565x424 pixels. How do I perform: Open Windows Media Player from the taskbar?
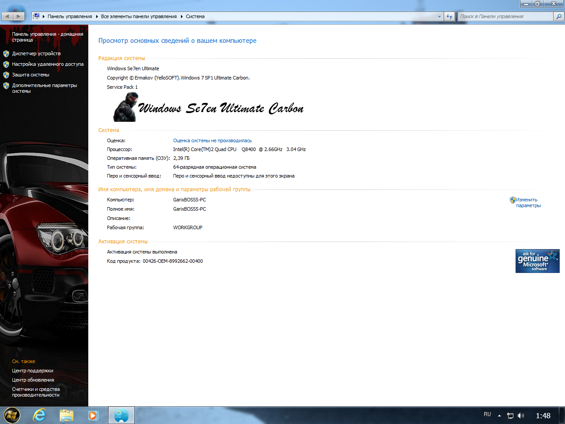[94, 415]
